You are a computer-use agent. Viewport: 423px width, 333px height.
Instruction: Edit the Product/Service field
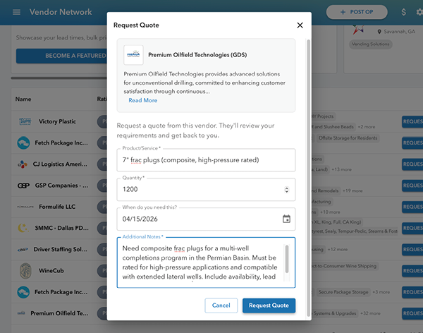tap(206, 160)
